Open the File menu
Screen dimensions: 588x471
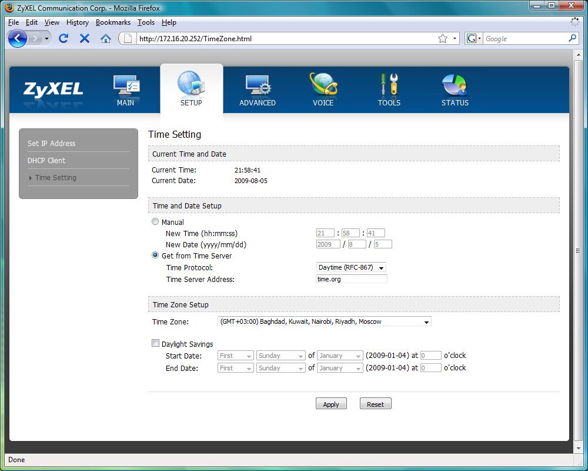(x=14, y=22)
